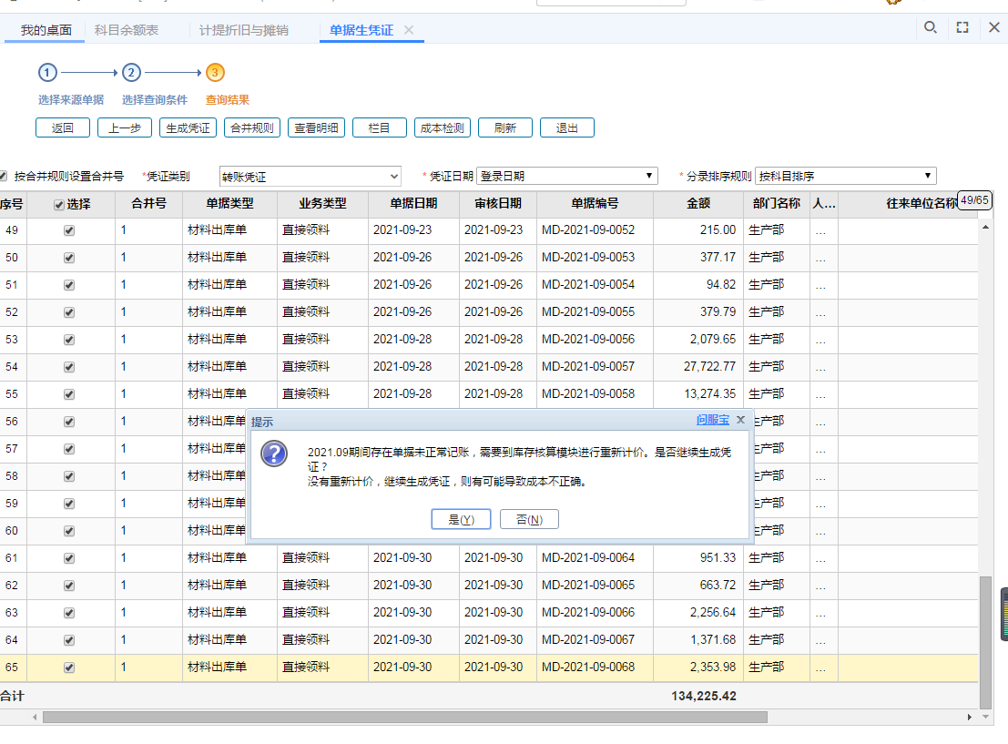Click the 成本检测 button
Screen dimensions: 1008x744
tap(443, 128)
